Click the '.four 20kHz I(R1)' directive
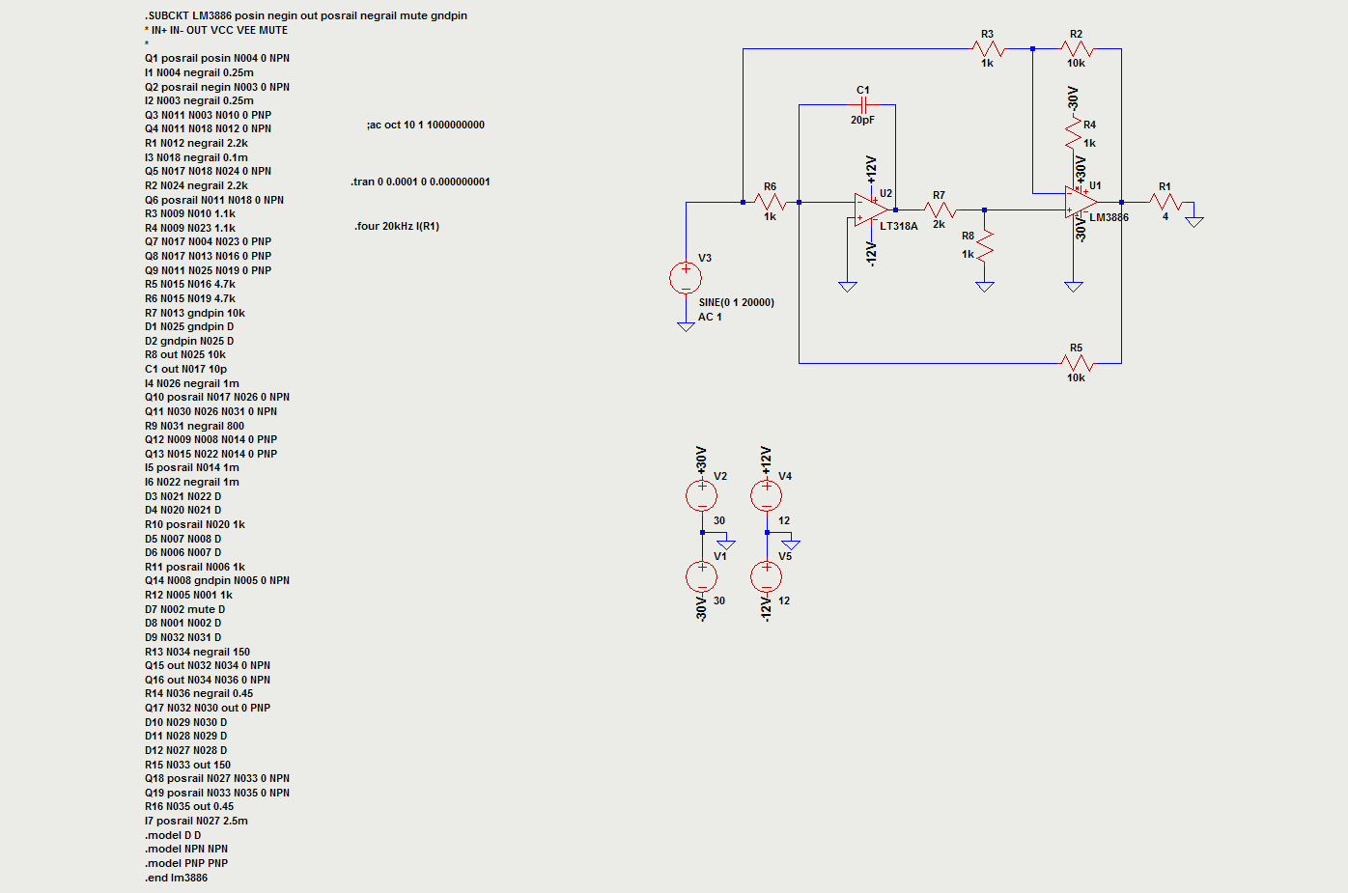Image resolution: width=1348 pixels, height=893 pixels. [x=397, y=226]
